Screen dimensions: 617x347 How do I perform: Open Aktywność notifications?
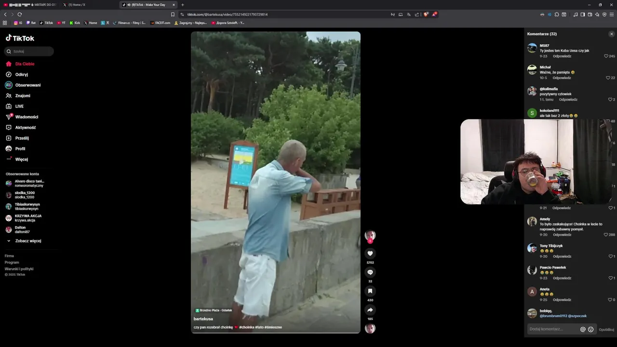point(21,128)
